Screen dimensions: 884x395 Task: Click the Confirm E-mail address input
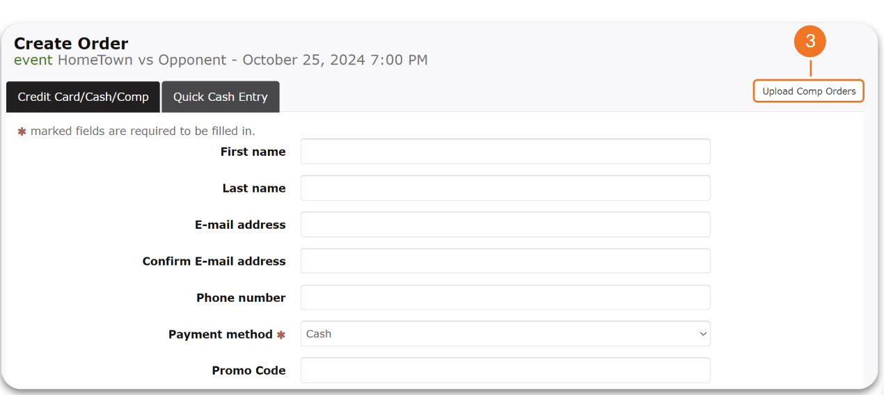(x=505, y=261)
